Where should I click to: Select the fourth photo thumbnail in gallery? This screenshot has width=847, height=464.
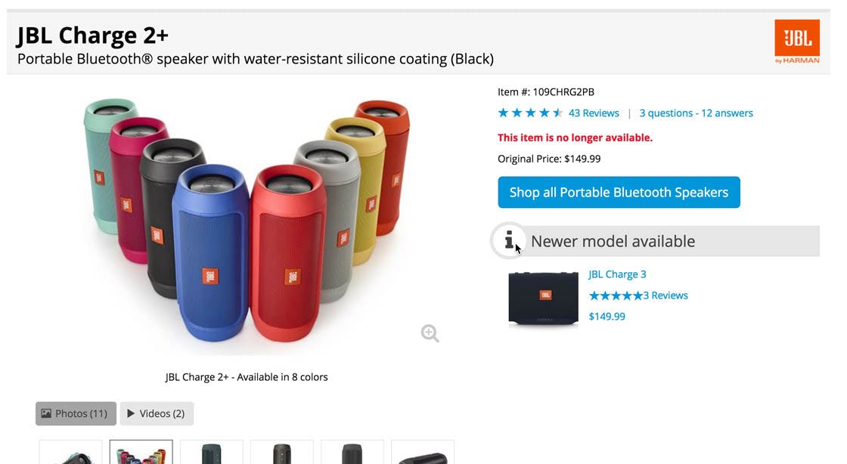(281, 453)
